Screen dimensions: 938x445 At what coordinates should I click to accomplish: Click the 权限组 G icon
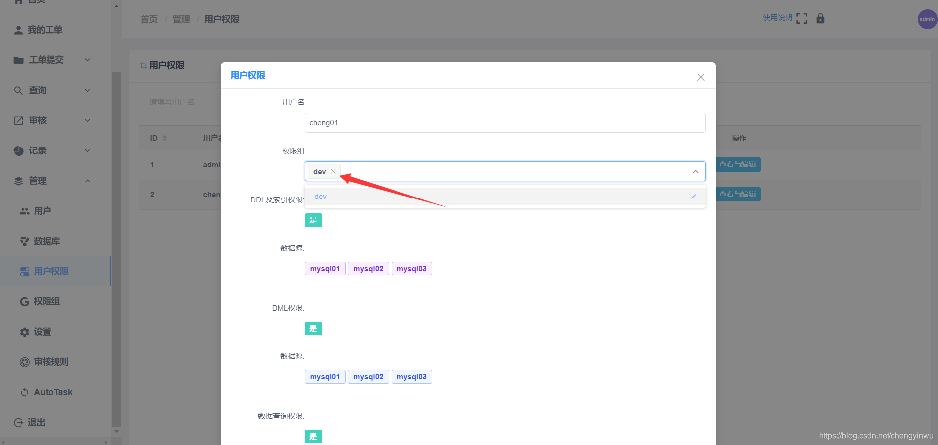tap(25, 302)
